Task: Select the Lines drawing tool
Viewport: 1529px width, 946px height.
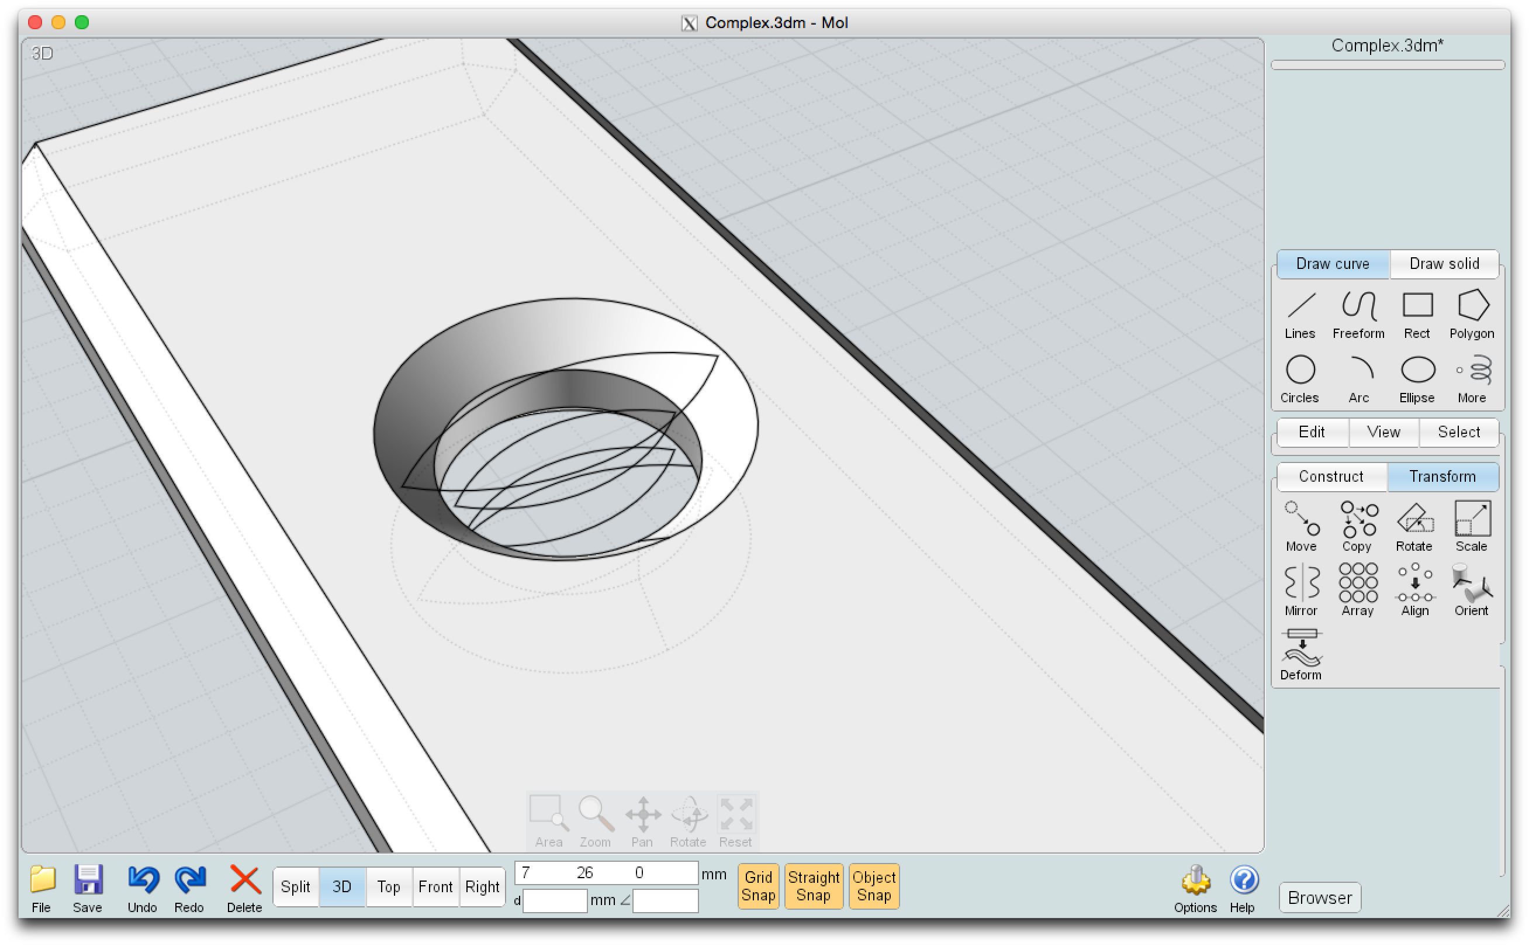Action: [1300, 315]
